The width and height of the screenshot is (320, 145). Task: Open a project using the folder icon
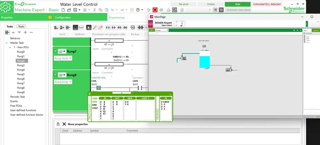pyautogui.click(x=69, y=10)
